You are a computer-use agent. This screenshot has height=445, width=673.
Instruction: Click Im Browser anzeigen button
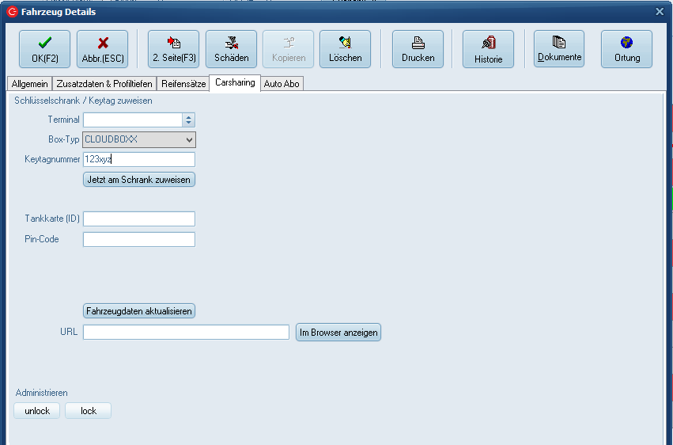(338, 333)
